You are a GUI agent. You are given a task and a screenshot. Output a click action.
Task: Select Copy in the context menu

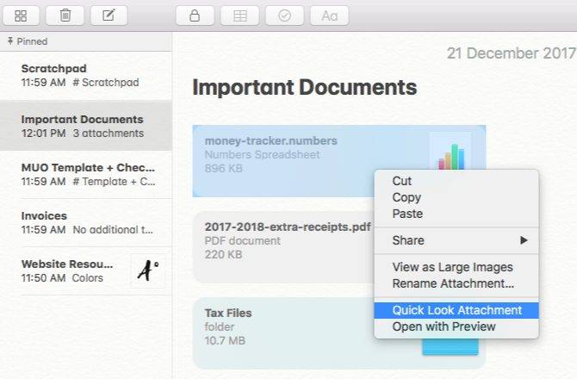(406, 197)
